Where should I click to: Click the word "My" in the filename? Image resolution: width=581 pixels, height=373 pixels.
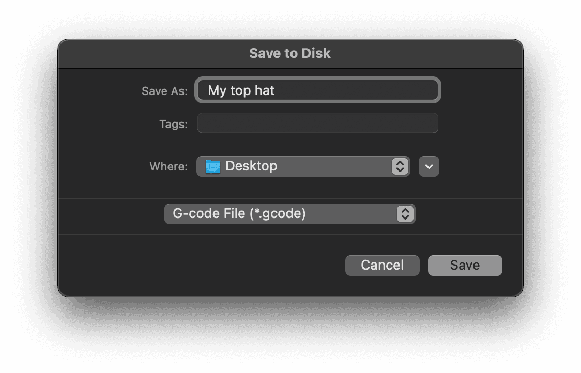click(x=217, y=91)
